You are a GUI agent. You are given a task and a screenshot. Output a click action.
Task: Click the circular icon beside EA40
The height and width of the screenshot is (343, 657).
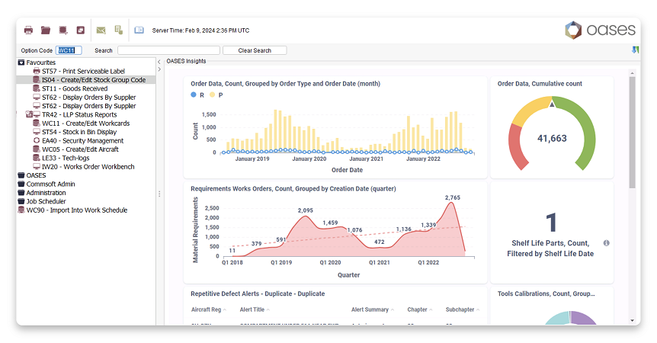[37, 141]
